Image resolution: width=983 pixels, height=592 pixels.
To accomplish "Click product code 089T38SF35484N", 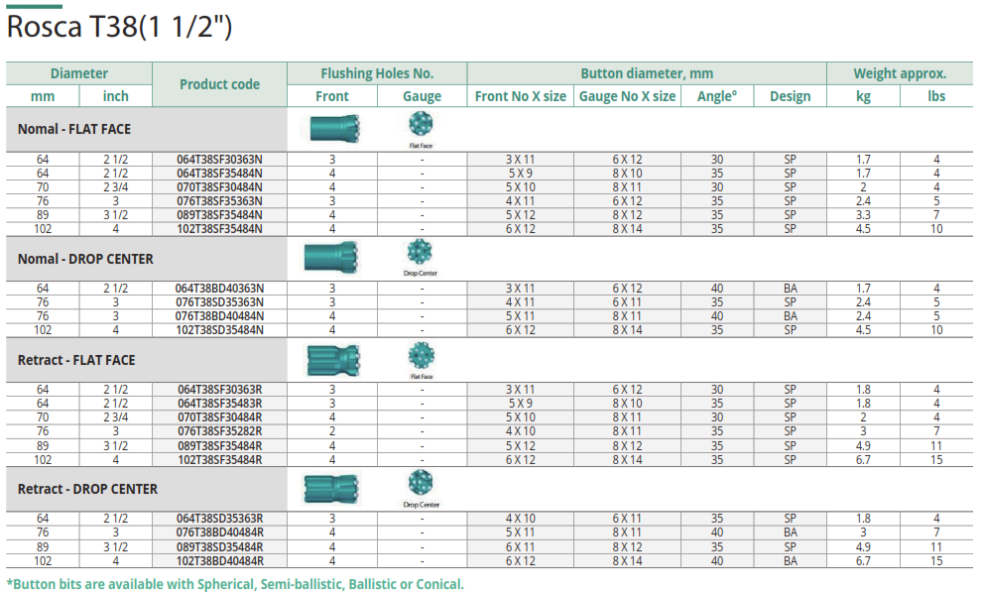I will [x=219, y=215].
